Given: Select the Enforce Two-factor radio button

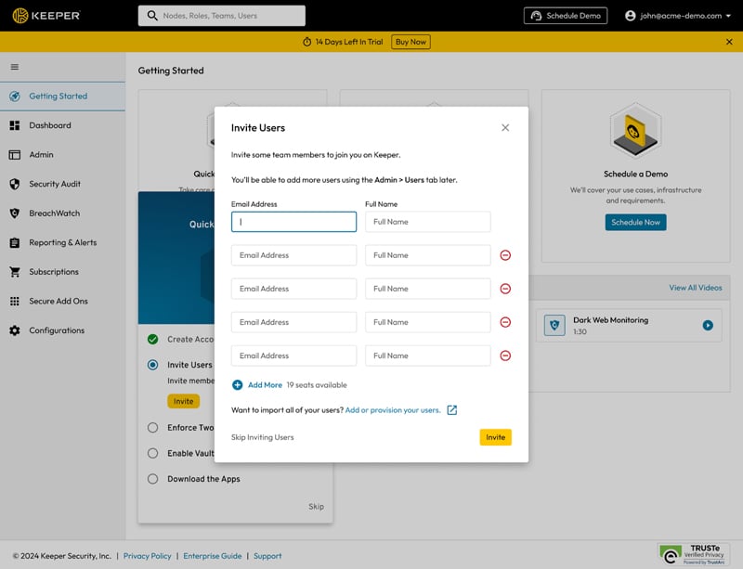Looking at the screenshot, I should 152,428.
